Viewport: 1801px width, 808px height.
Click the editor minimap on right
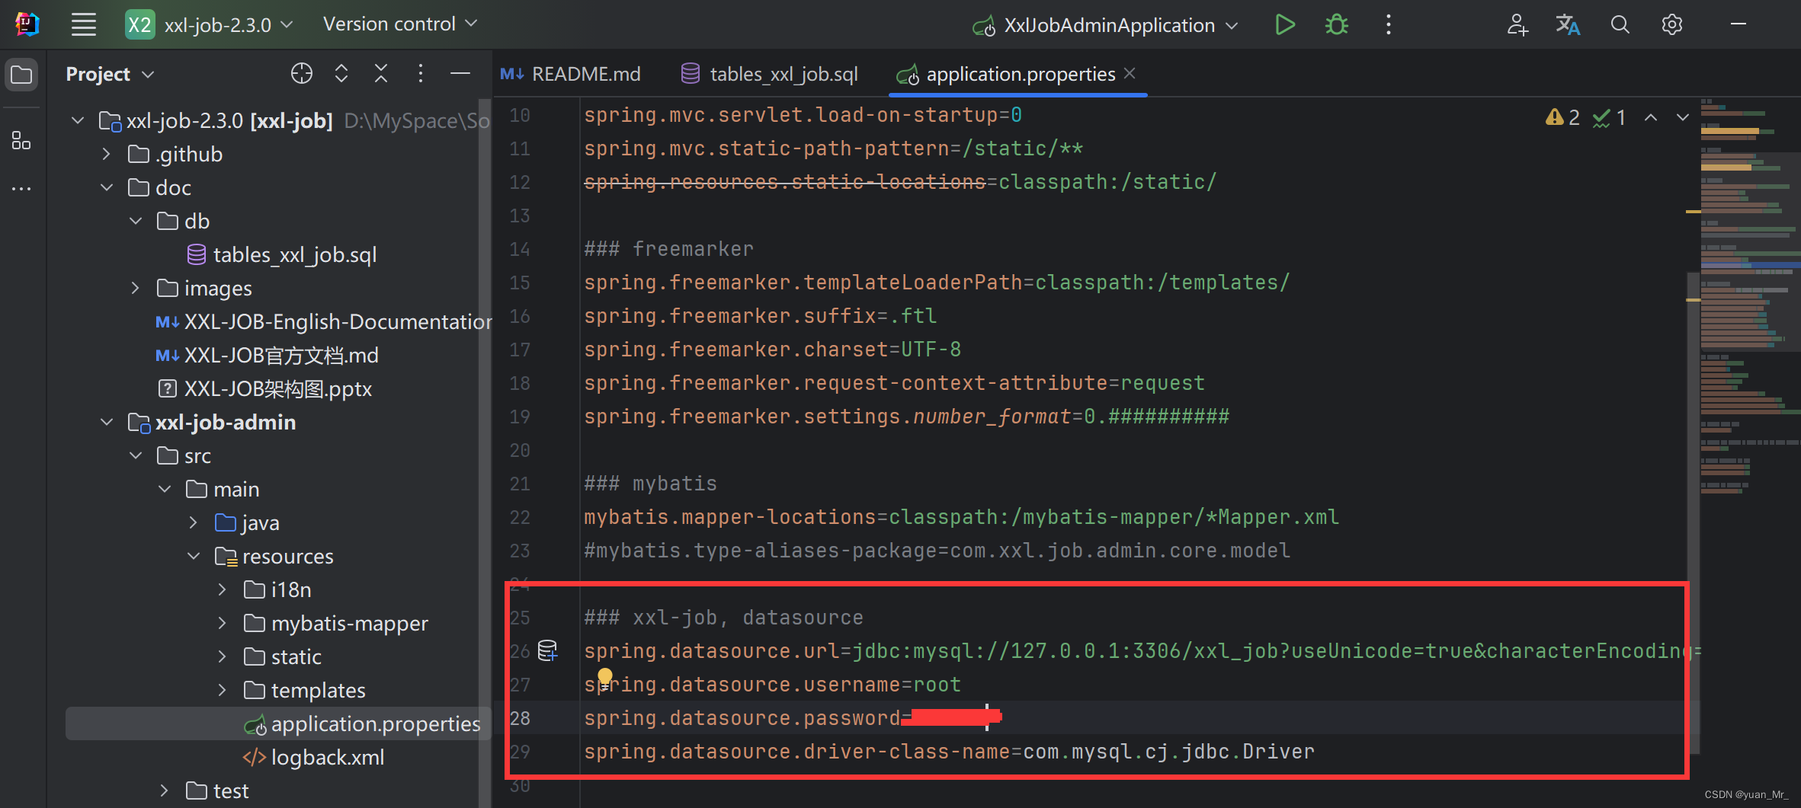point(1750,297)
